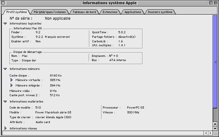The height and width of the screenshot is (137, 219).
Task: Click the 'Audio card' attribute value
Action: 43,122
